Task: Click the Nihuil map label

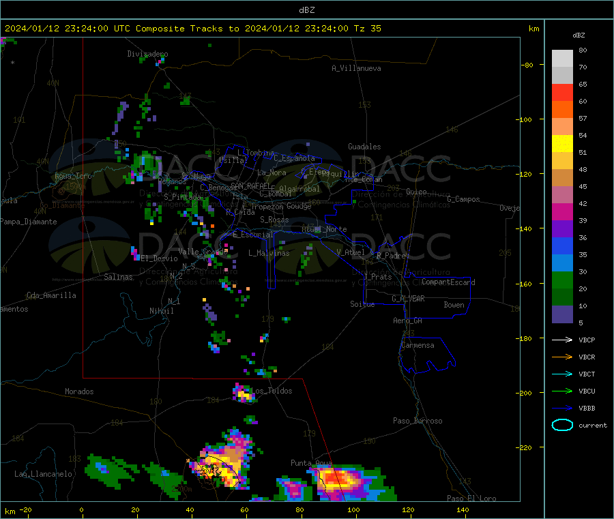Action: pyautogui.click(x=161, y=311)
